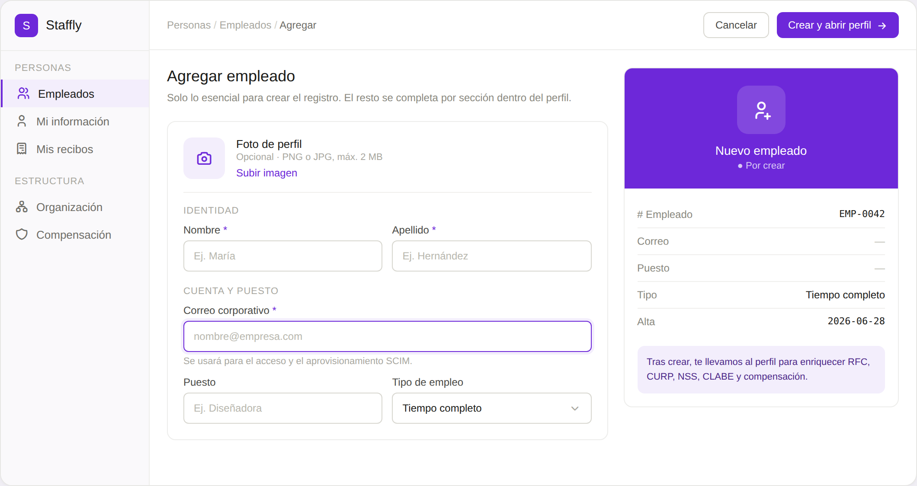Image resolution: width=917 pixels, height=486 pixels.
Task: Click the Cancelar button
Action: click(x=736, y=25)
